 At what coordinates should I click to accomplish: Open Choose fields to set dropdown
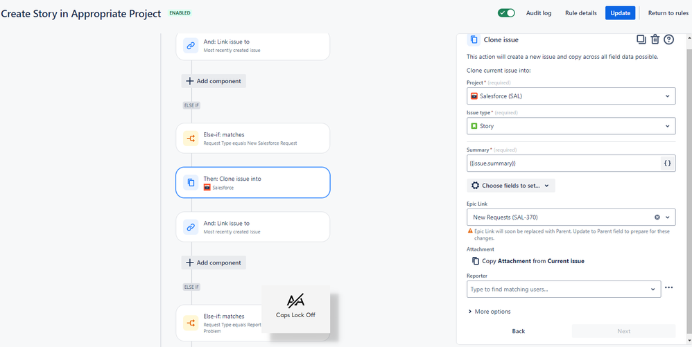pos(510,186)
